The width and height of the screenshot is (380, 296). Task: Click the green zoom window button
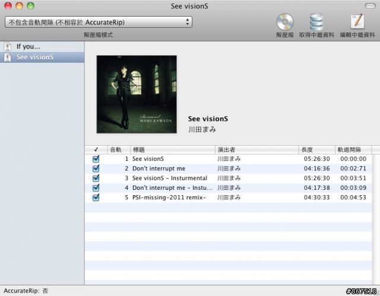(30, 6)
